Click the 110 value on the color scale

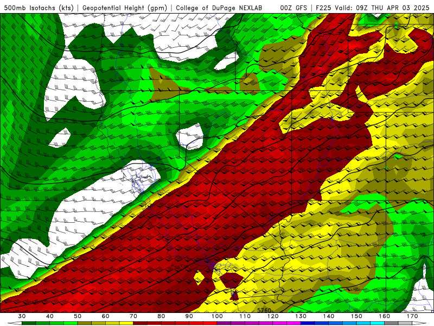[x=245, y=316]
